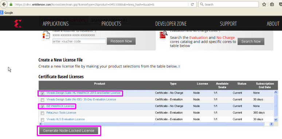This screenshot has width=282, height=139.
Task: Open the Google bookmark
Action: point(7,13)
